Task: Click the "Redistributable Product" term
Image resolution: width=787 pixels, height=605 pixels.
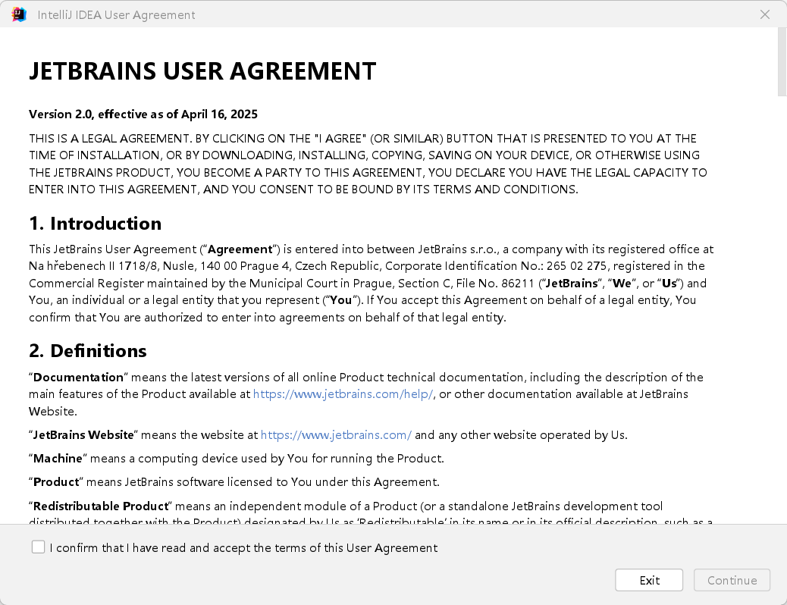Action: (x=101, y=506)
